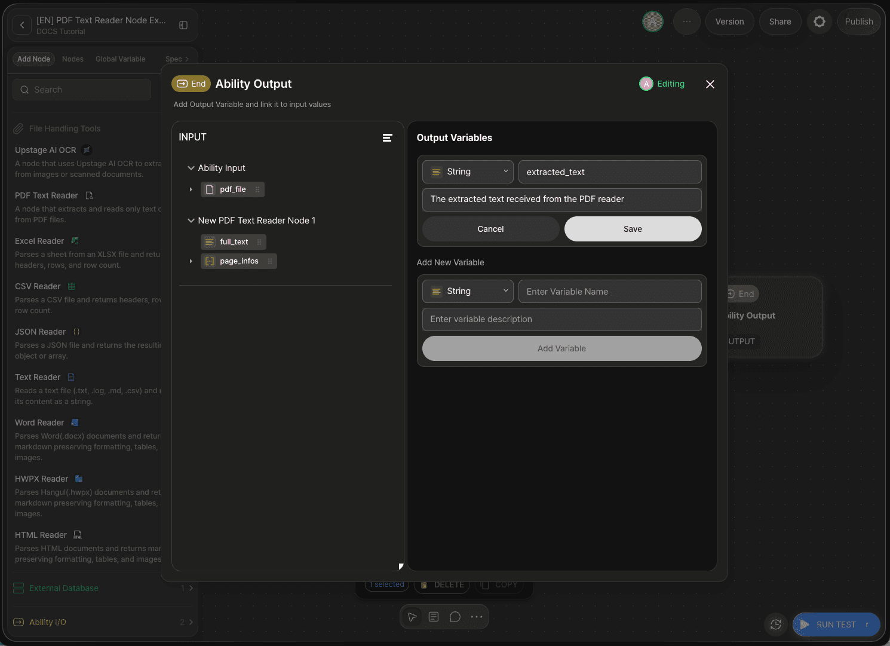Click the Upstage AI OCR node icon
The width and height of the screenshot is (890, 646).
[87, 150]
